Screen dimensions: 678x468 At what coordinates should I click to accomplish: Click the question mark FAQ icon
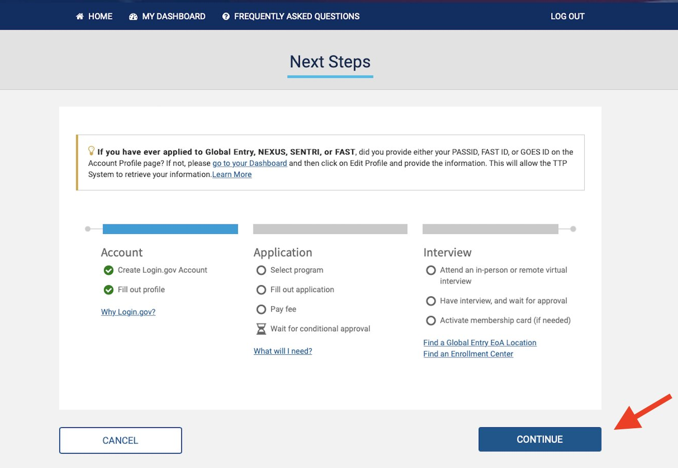coord(226,16)
